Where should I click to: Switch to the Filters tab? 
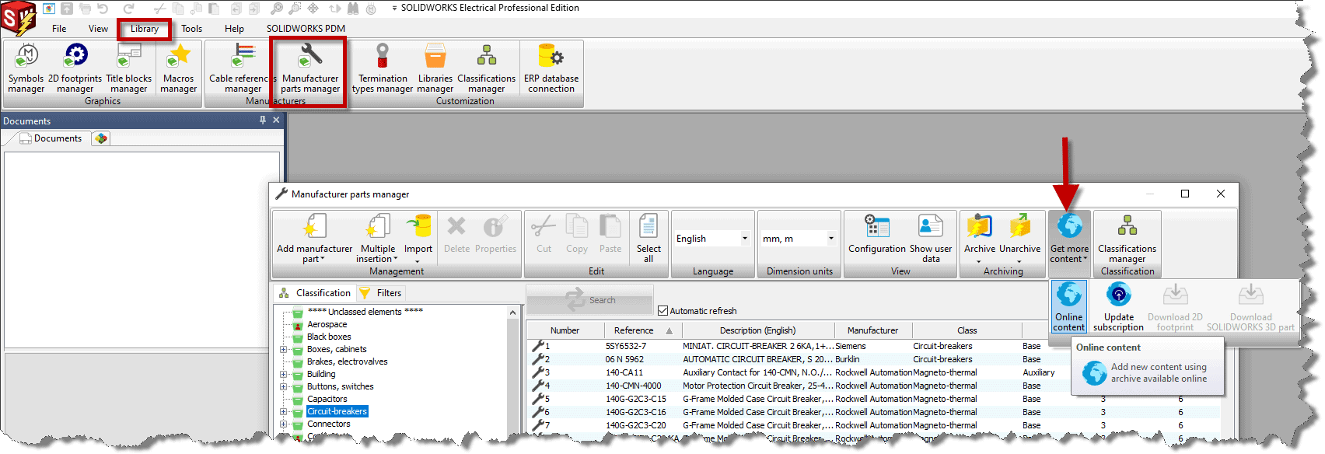click(x=382, y=293)
